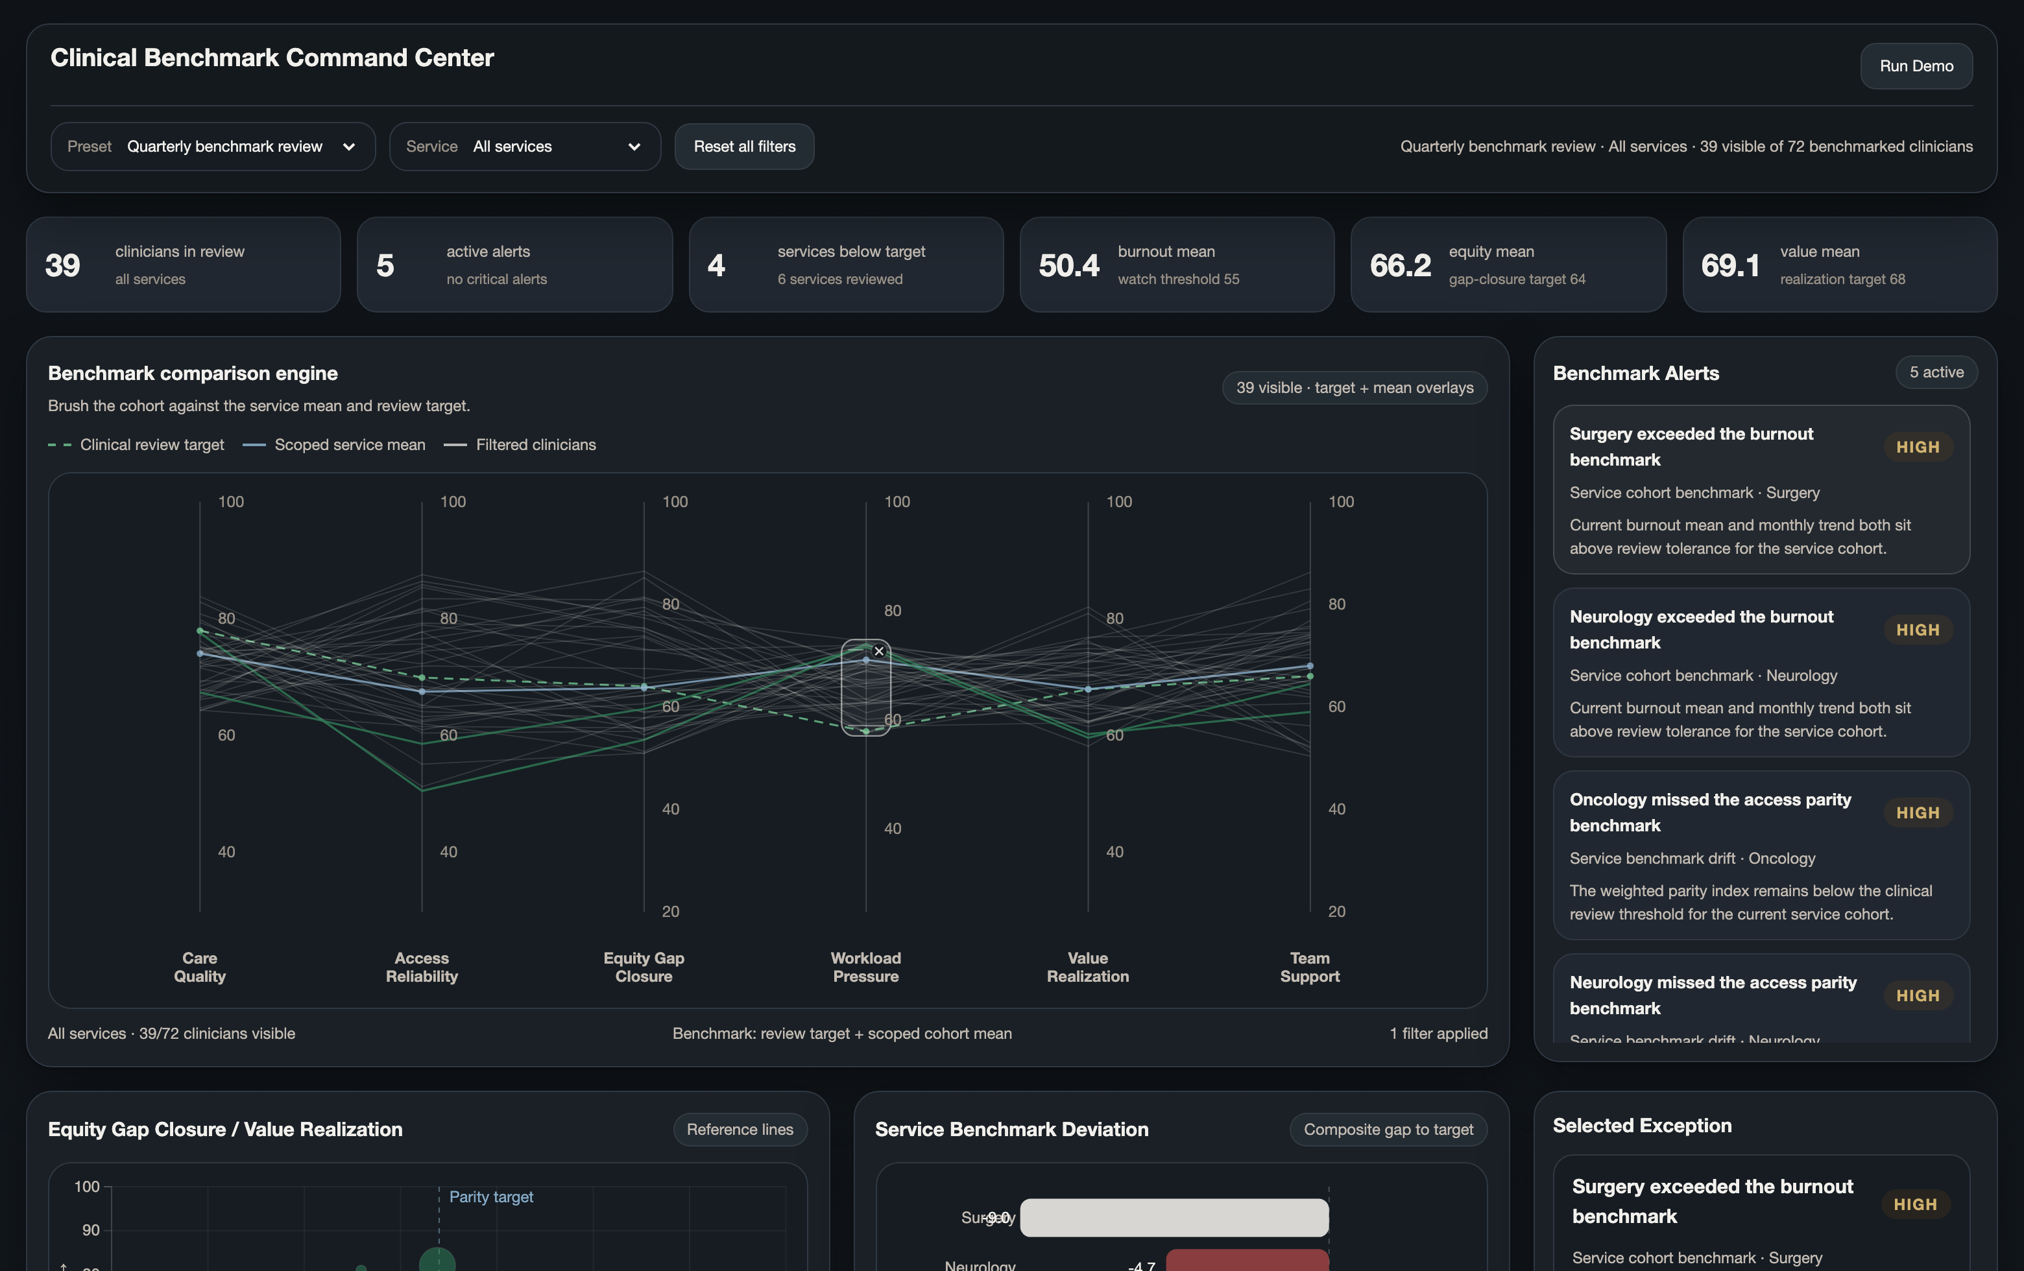This screenshot has width=2024, height=1271.
Task: Clear the Workload Pressure brush via X icon
Action: click(879, 651)
